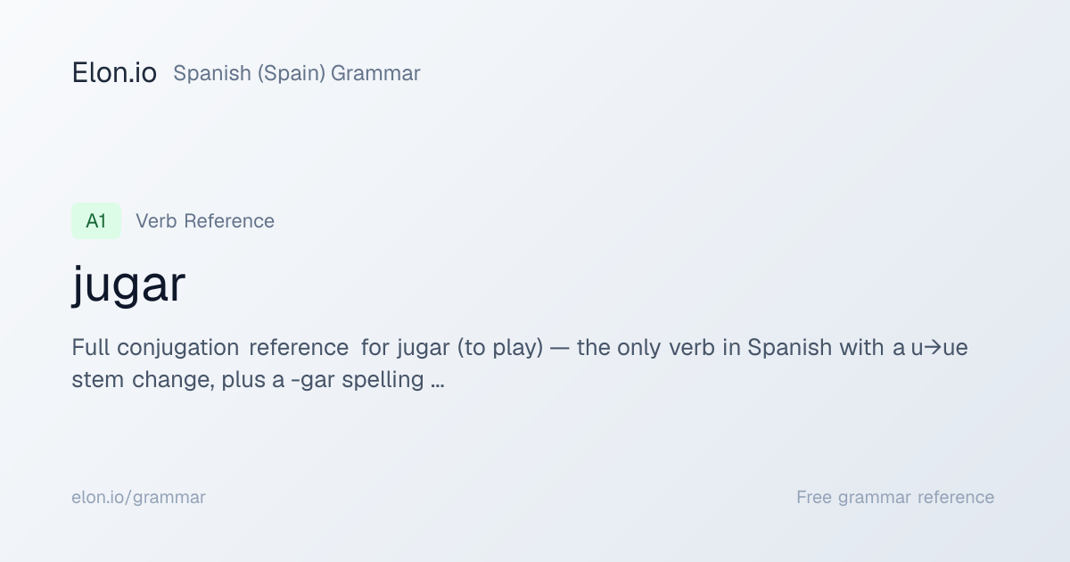
Task: Click the Free grammar reference text
Action: click(x=895, y=498)
